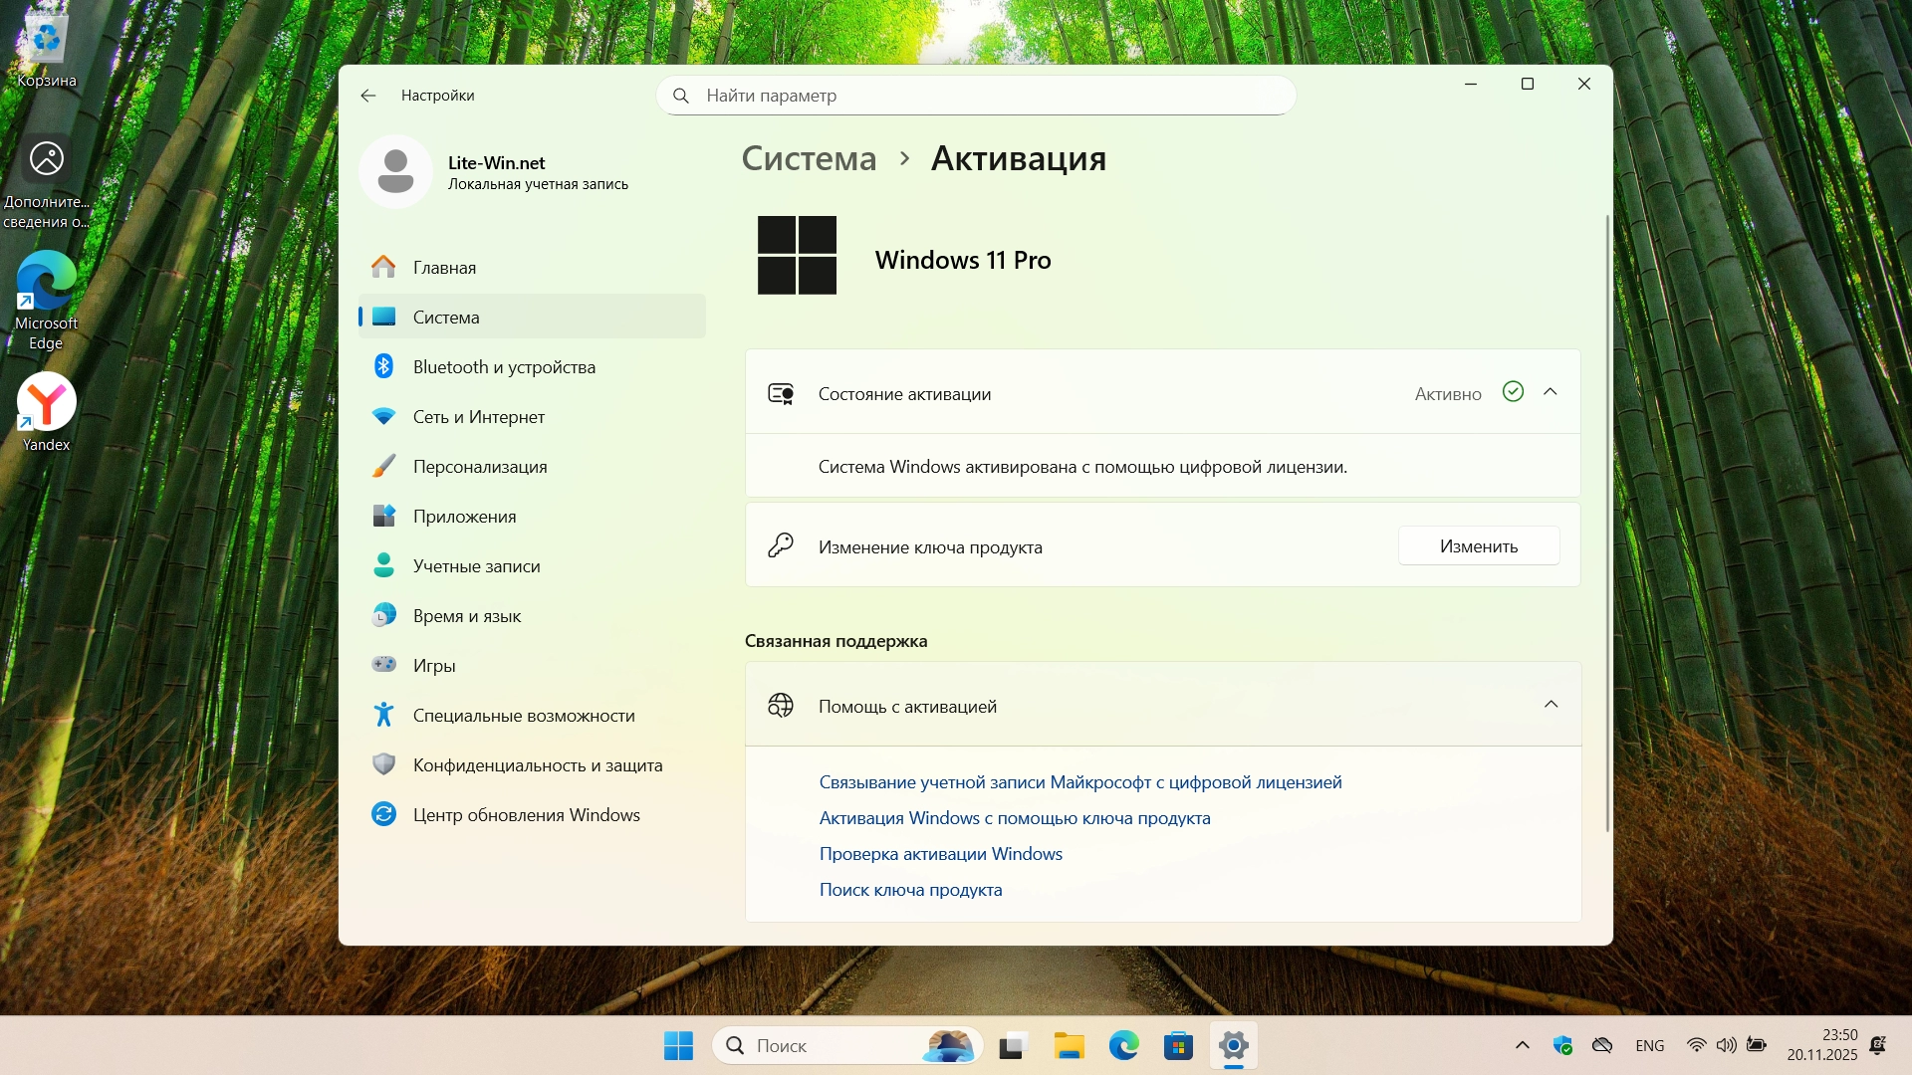
Task: Click the Windows Security tray icon
Action: pos(1562,1046)
